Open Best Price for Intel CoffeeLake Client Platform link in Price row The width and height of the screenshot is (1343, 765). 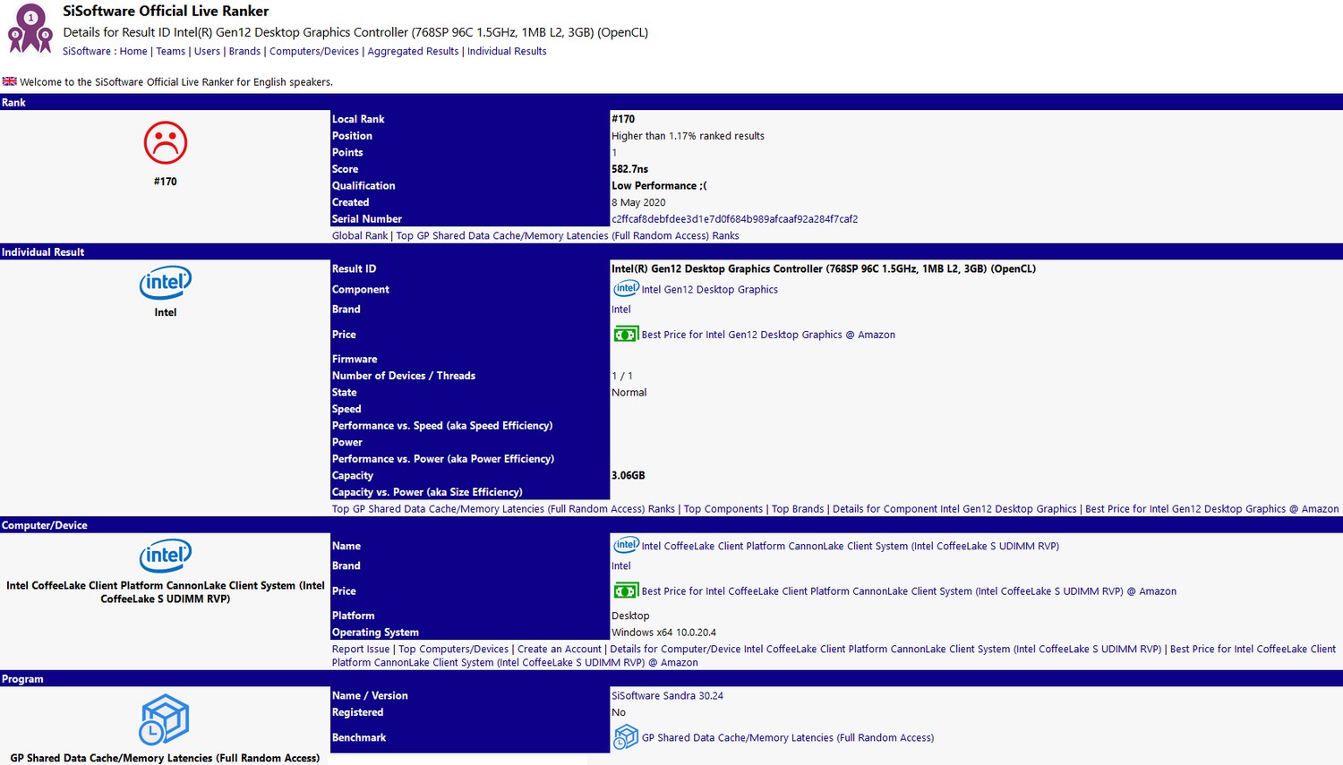coord(909,591)
